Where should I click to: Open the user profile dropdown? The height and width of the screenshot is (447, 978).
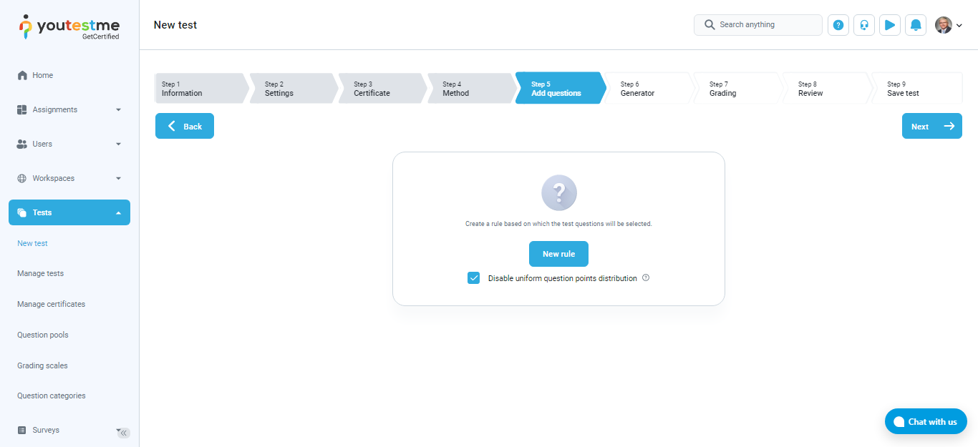[x=949, y=25]
